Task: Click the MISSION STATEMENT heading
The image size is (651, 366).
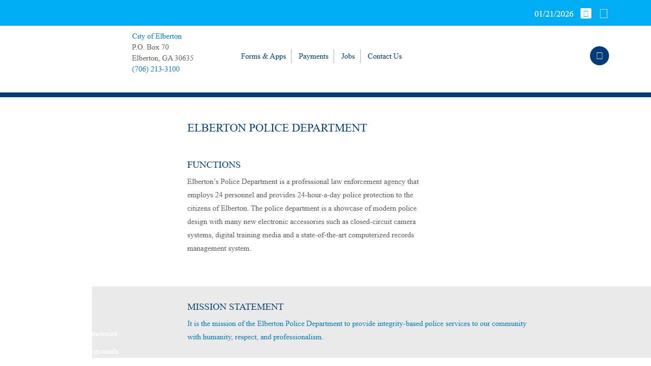Action: pos(235,307)
